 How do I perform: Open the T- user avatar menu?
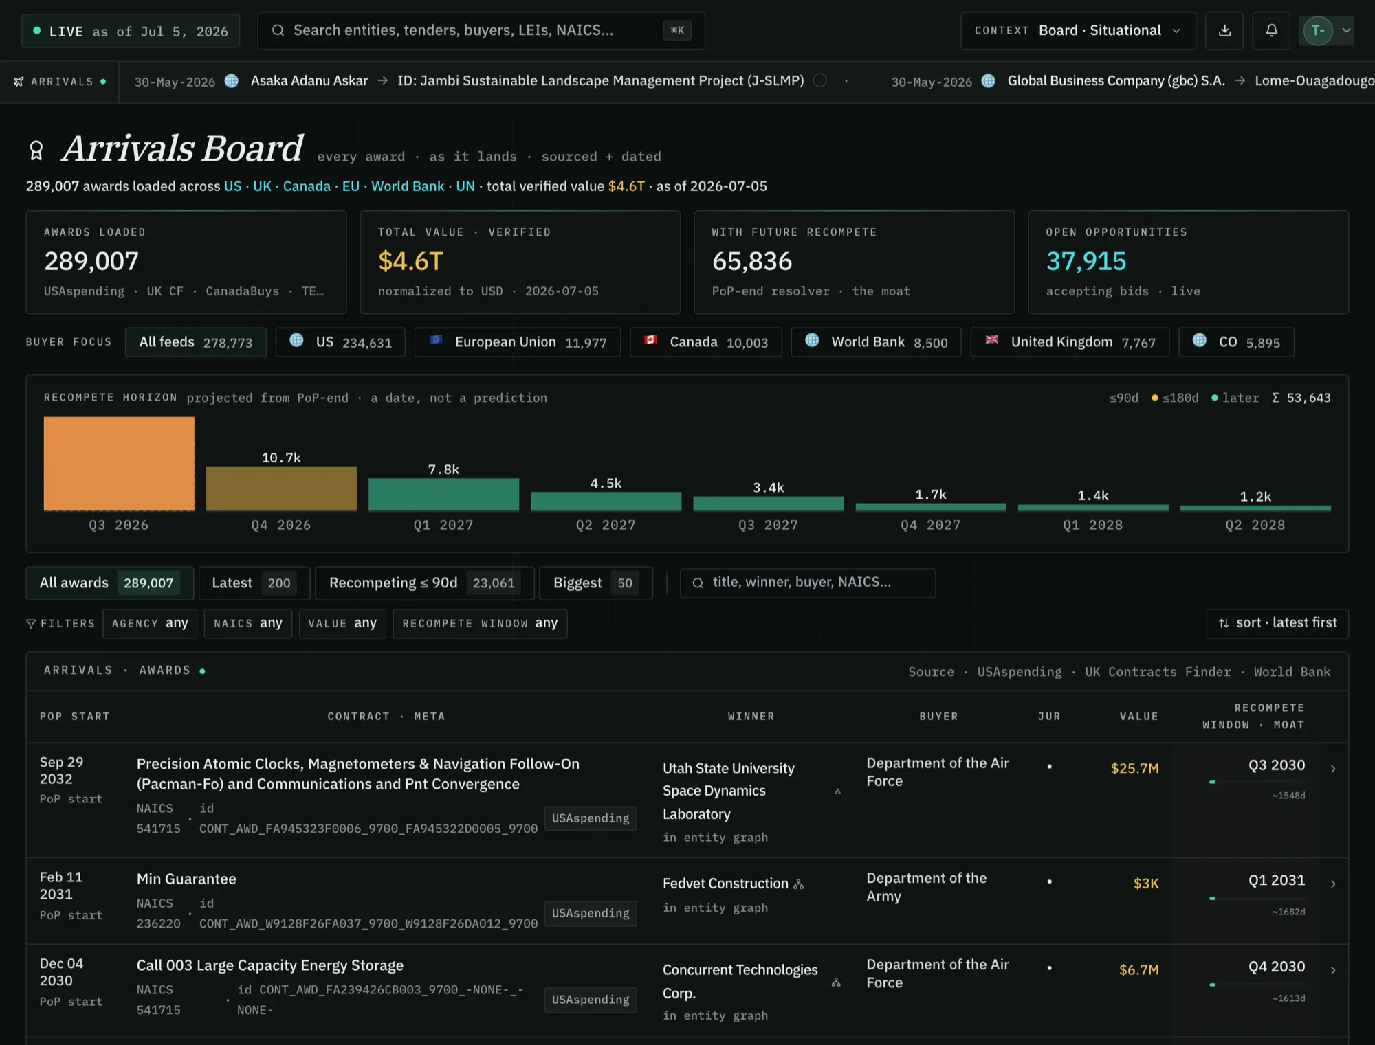[x=1318, y=31]
